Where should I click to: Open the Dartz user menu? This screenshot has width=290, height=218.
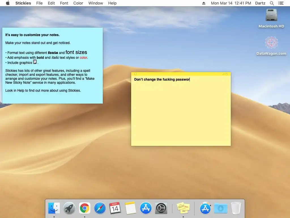[260, 3]
